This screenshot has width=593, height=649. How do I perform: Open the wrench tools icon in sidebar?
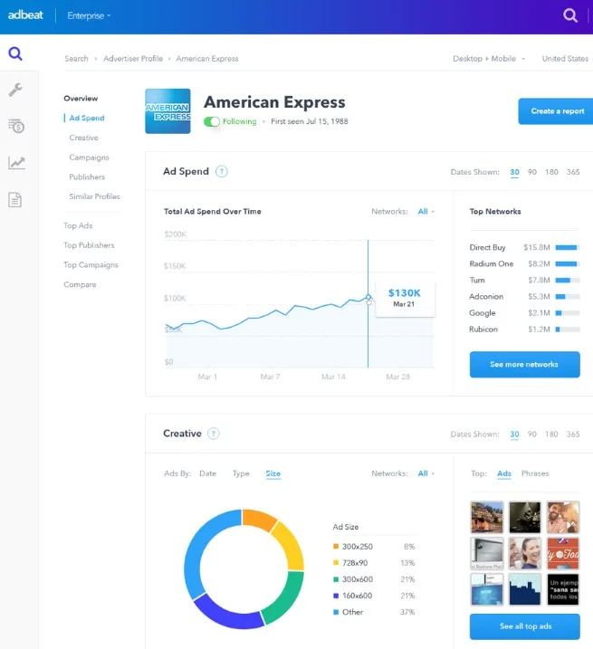click(x=15, y=90)
